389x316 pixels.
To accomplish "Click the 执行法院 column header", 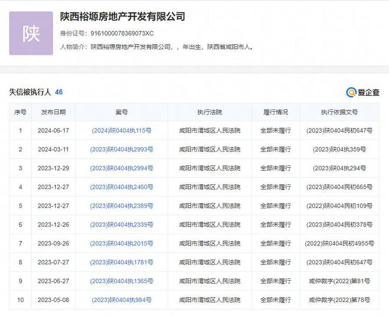I will [210, 112].
